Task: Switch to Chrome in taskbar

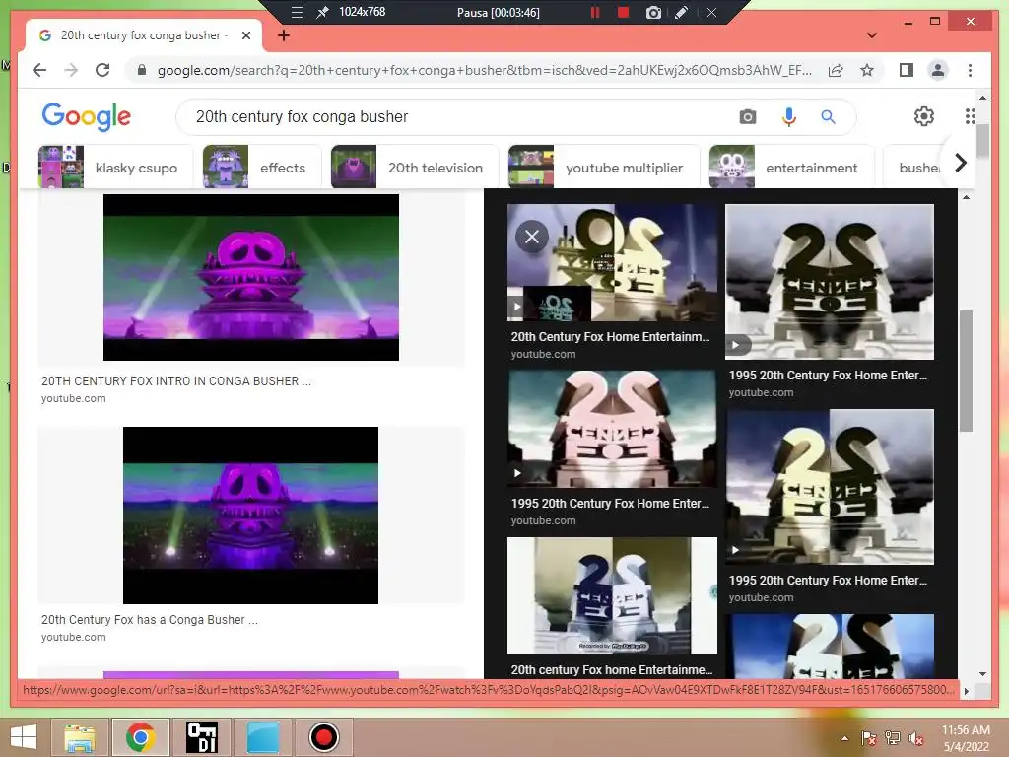Action: [x=140, y=737]
